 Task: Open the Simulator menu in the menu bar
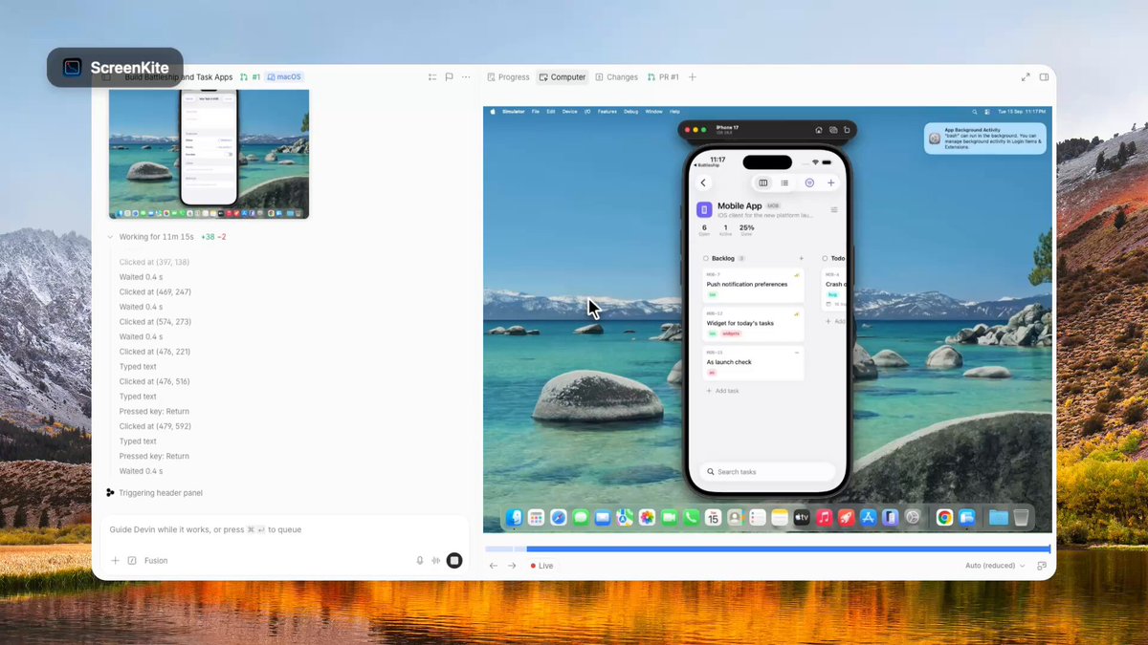pos(514,112)
